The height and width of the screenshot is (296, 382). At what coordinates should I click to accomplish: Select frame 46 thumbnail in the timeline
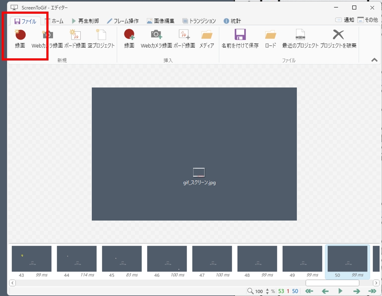coord(167,259)
